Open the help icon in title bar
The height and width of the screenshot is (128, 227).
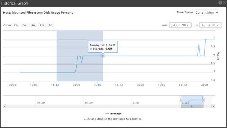[220, 2]
